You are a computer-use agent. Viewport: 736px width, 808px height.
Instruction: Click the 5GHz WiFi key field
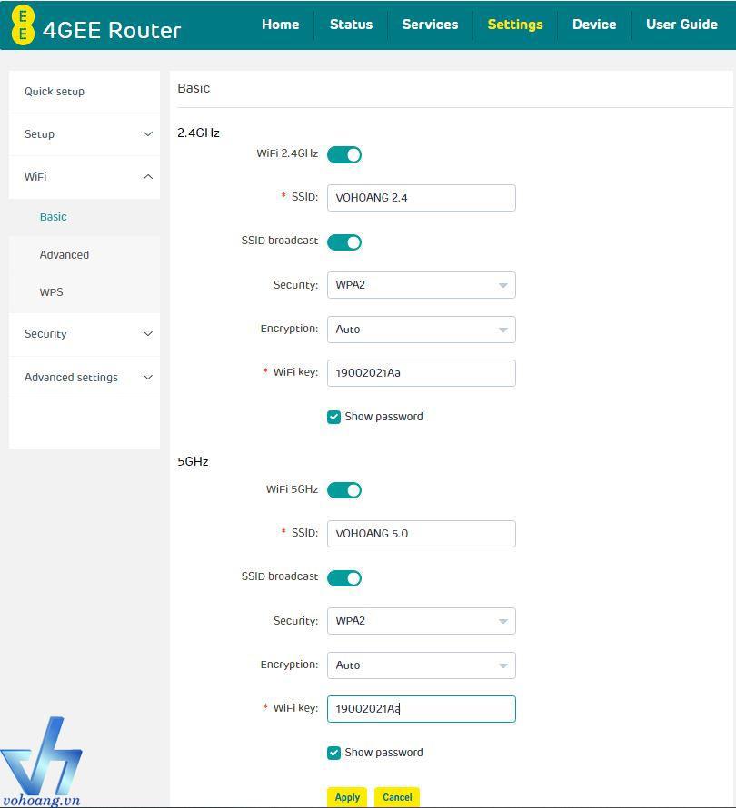(422, 709)
